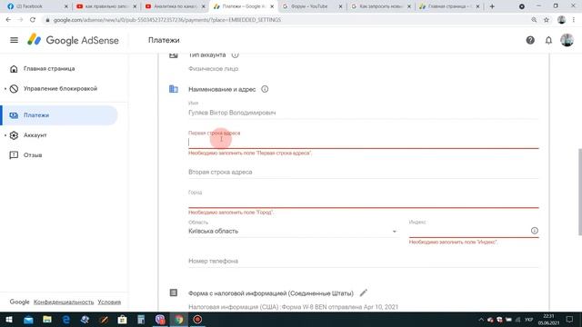
Task: Open Chrome three-dot menu
Action: (x=574, y=20)
